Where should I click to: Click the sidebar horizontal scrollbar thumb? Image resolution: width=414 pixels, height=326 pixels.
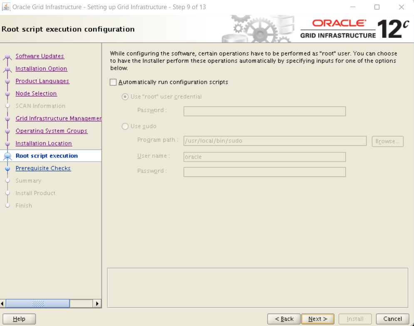(38, 304)
